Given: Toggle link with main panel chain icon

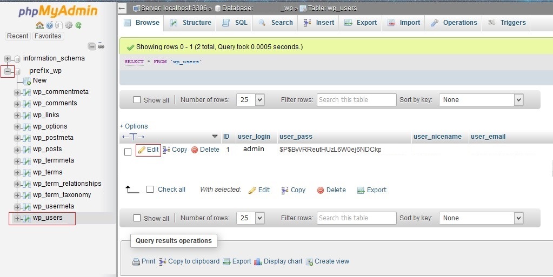Looking at the screenshot, I should tap(101, 46).
